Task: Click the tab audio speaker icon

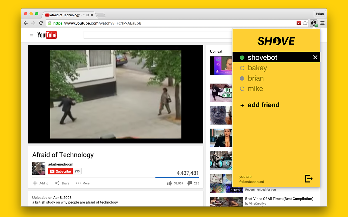Action: click(x=87, y=15)
